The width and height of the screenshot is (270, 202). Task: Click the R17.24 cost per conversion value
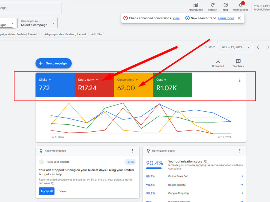point(87,88)
